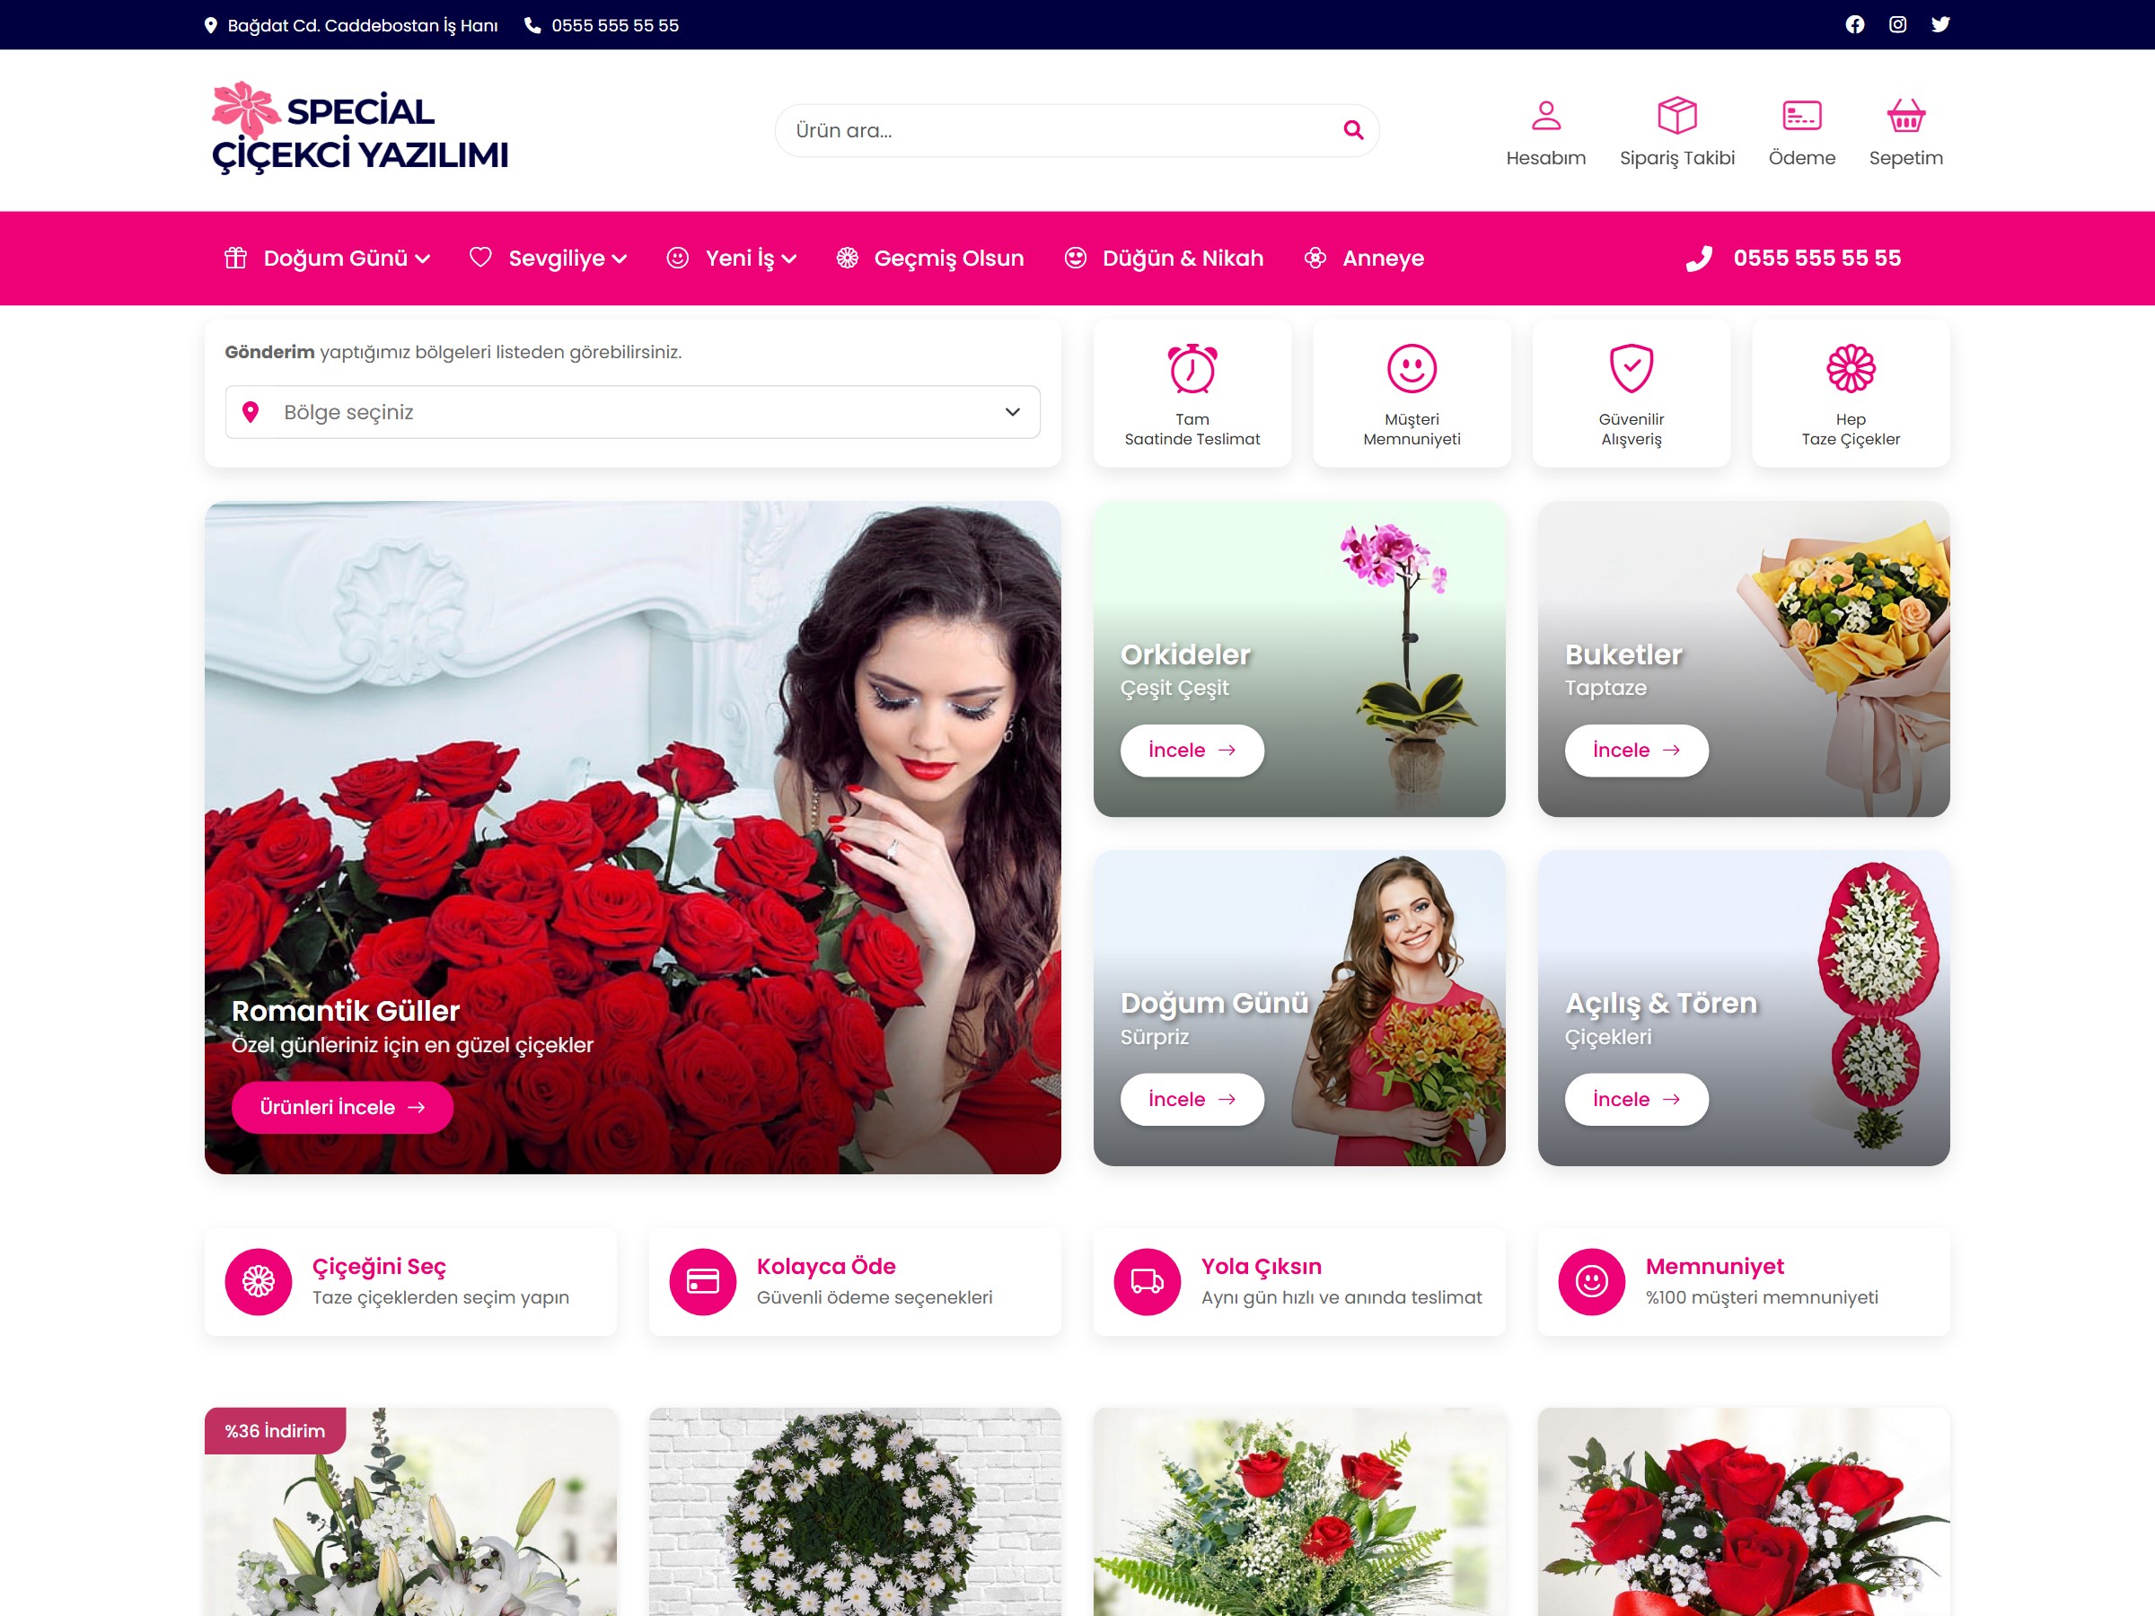Open Düğün & Nikah category
Screen dimensions: 2155x1616
(x=1165, y=259)
